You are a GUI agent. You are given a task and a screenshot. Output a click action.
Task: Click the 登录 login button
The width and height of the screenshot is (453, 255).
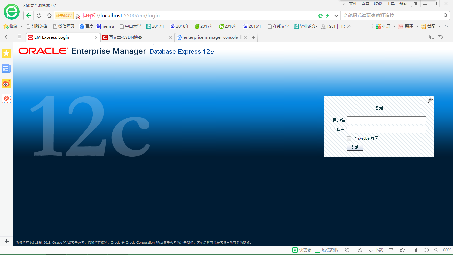(355, 147)
